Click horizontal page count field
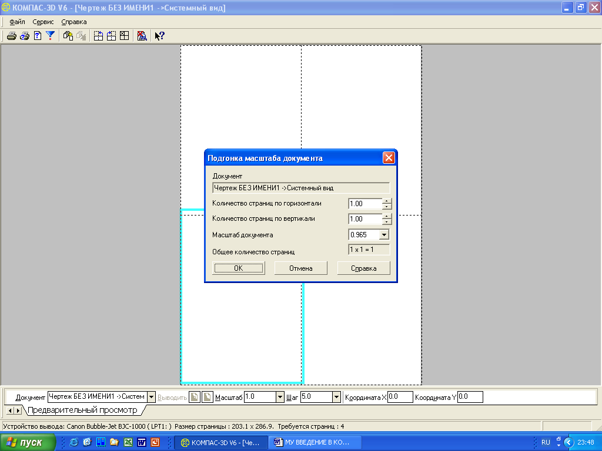 pyautogui.click(x=365, y=204)
